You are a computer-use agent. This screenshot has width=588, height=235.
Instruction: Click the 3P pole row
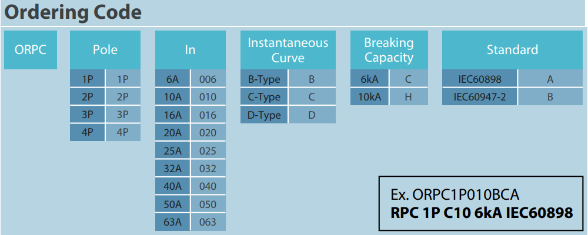(x=105, y=115)
